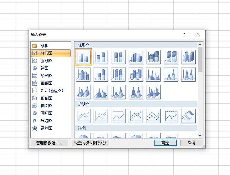Click 设置为默认图表(S) button

(90, 143)
